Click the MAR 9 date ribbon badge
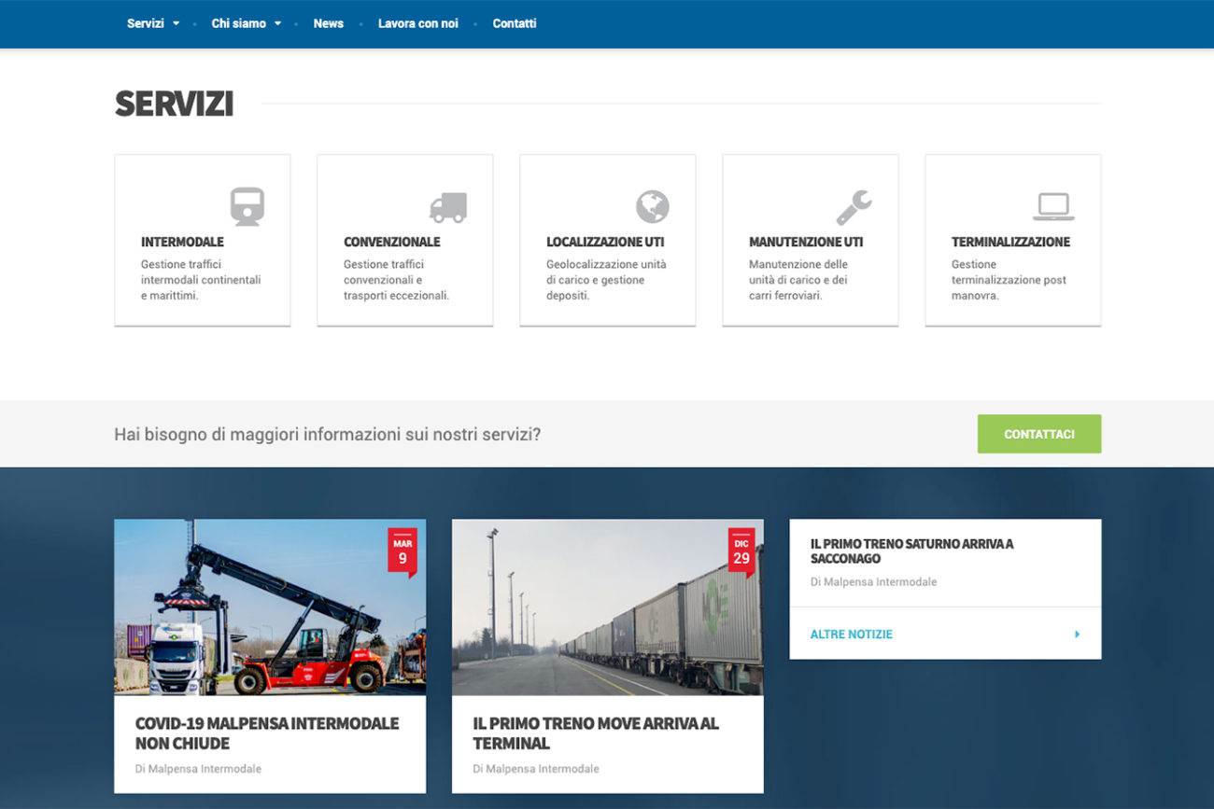Screen dimensions: 1214x809 (x=403, y=550)
